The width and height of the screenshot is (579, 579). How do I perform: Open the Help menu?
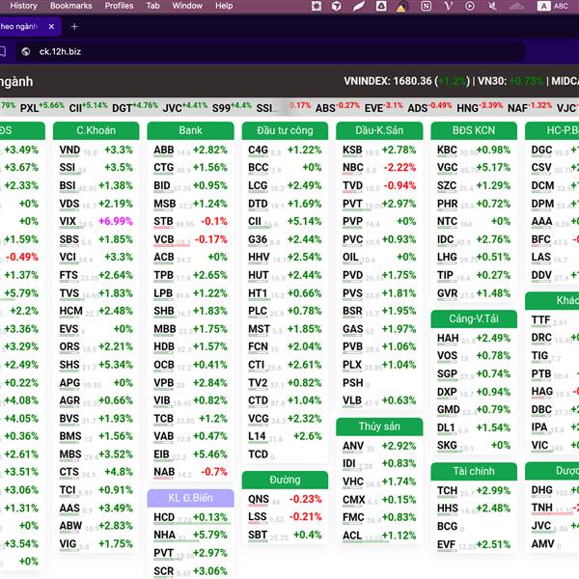click(x=224, y=6)
